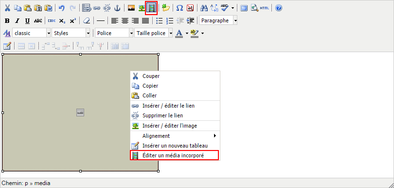Insert a horizontal rule line

pyautogui.click(x=101, y=20)
